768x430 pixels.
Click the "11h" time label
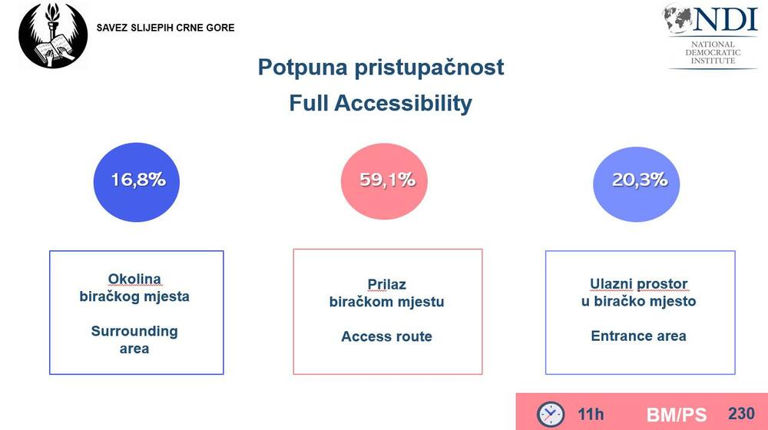coord(591,415)
